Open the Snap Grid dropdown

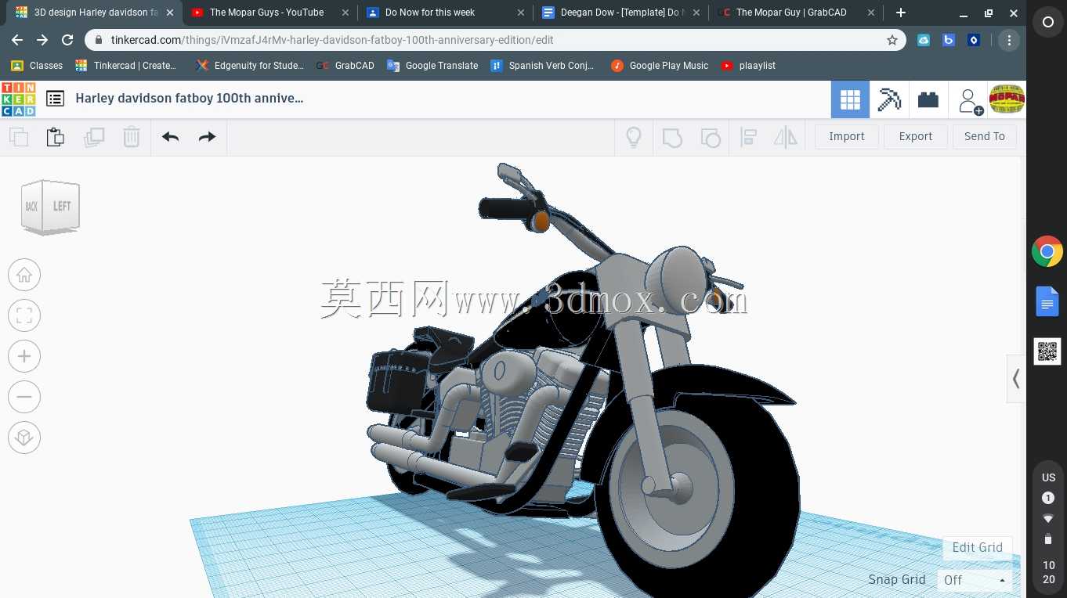click(x=975, y=580)
